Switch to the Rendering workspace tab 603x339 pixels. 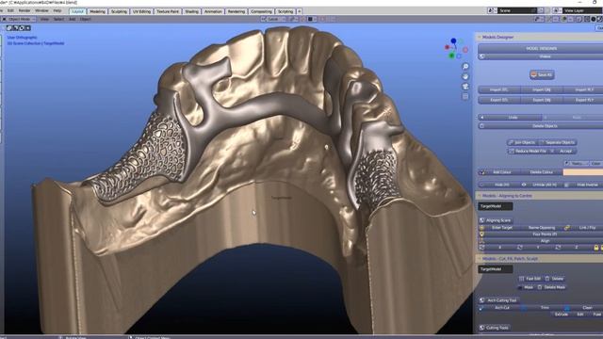tap(236, 11)
